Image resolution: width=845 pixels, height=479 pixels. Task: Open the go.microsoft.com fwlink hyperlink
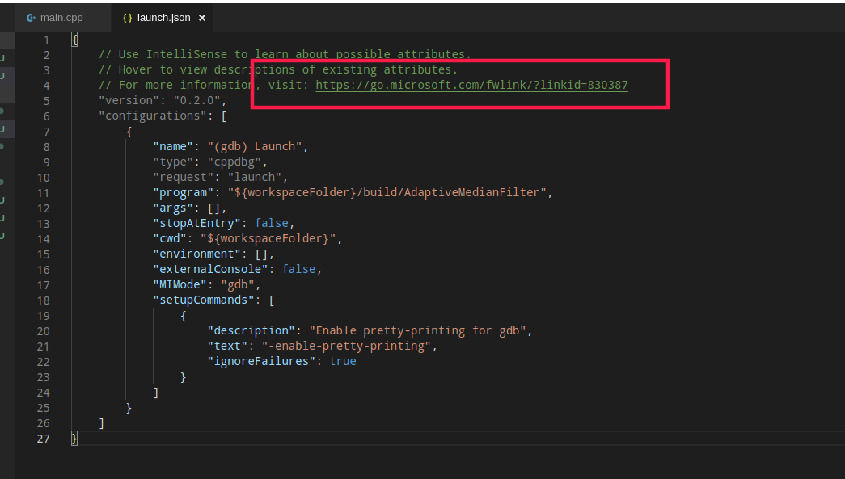[475, 85]
